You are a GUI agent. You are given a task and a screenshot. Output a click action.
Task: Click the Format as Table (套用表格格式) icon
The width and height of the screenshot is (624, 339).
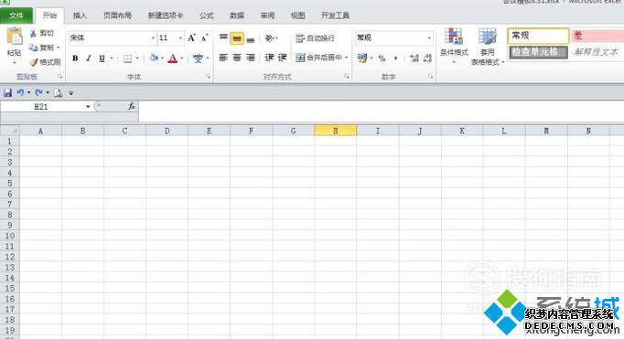click(x=488, y=37)
